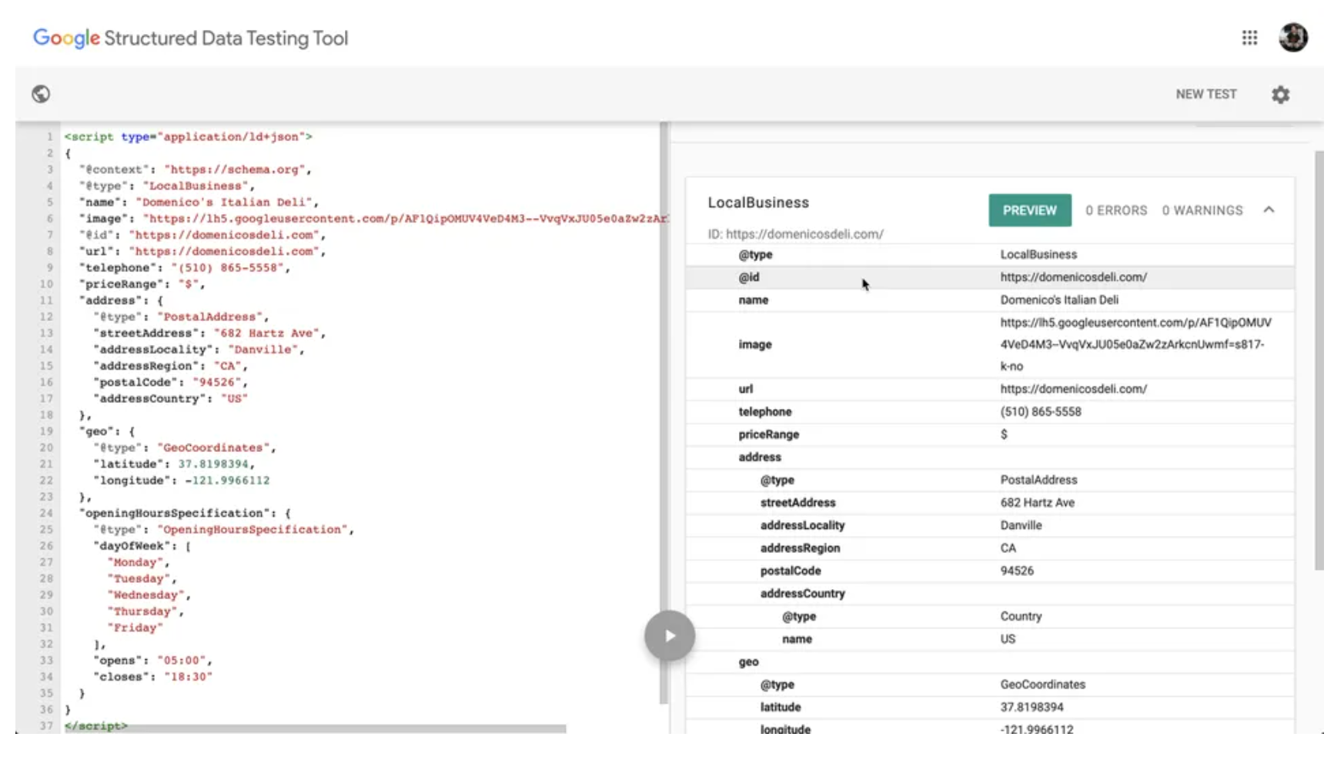Click the PostalAddress value in results
The height and width of the screenshot is (777, 1344).
1038,480
